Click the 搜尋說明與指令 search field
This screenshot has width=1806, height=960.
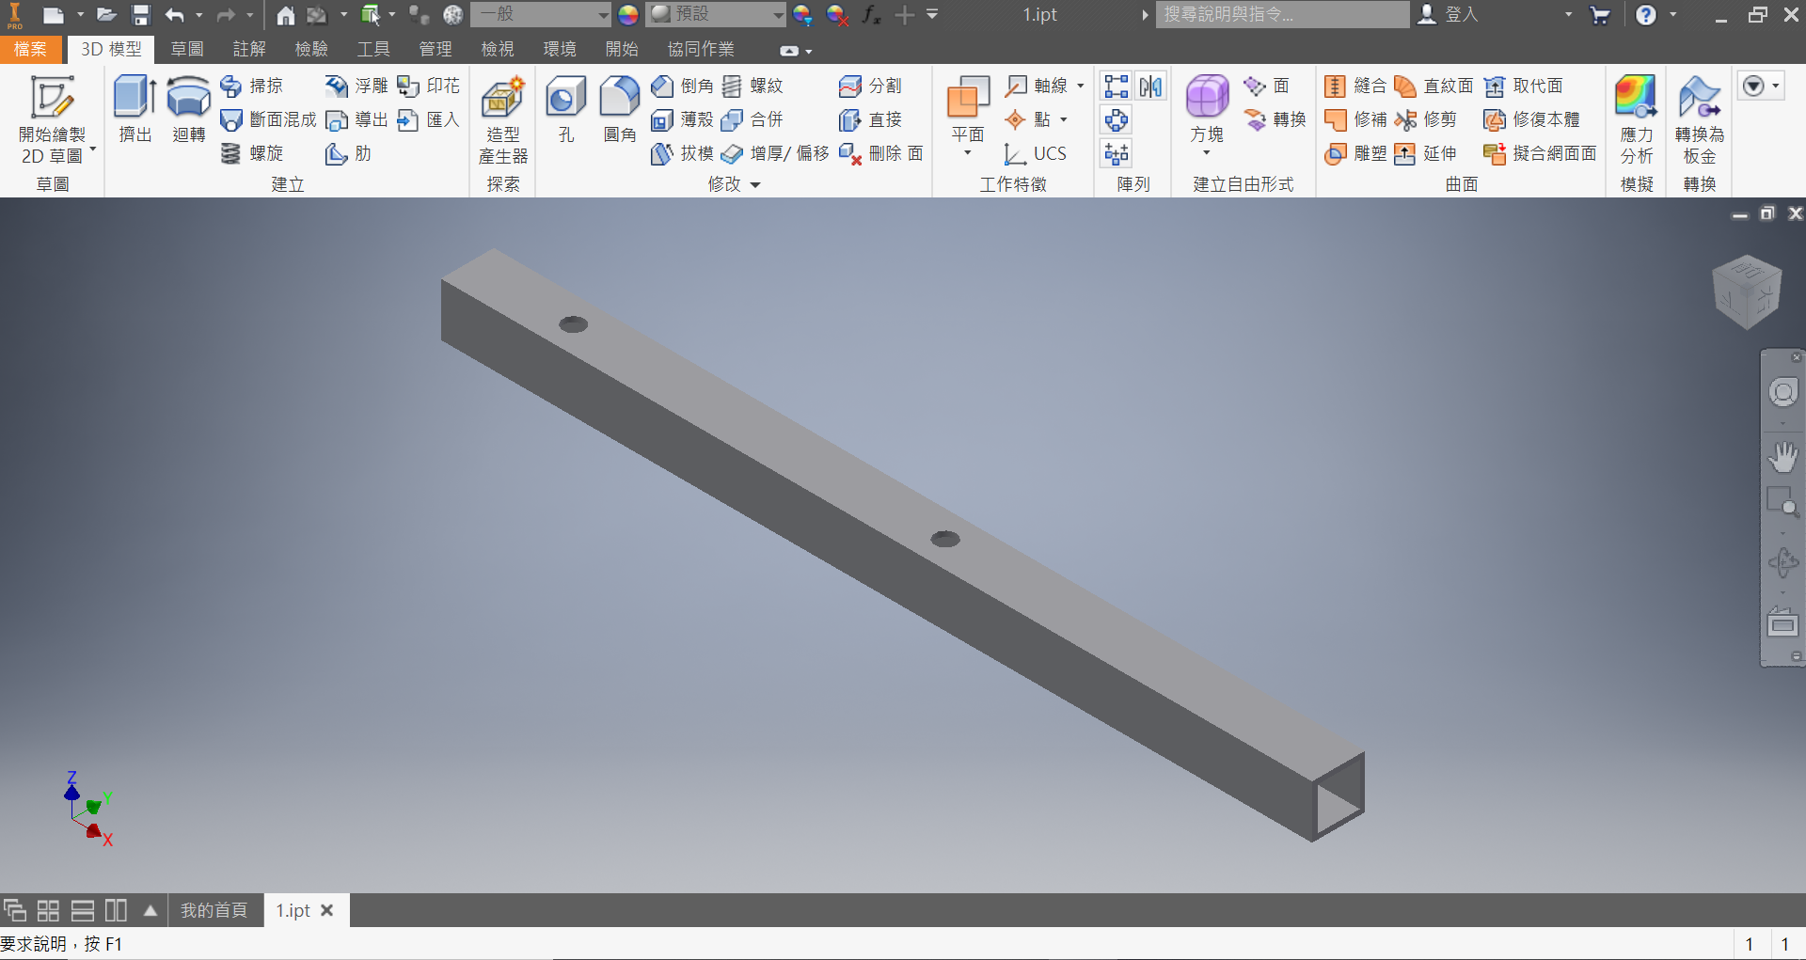1282,14
